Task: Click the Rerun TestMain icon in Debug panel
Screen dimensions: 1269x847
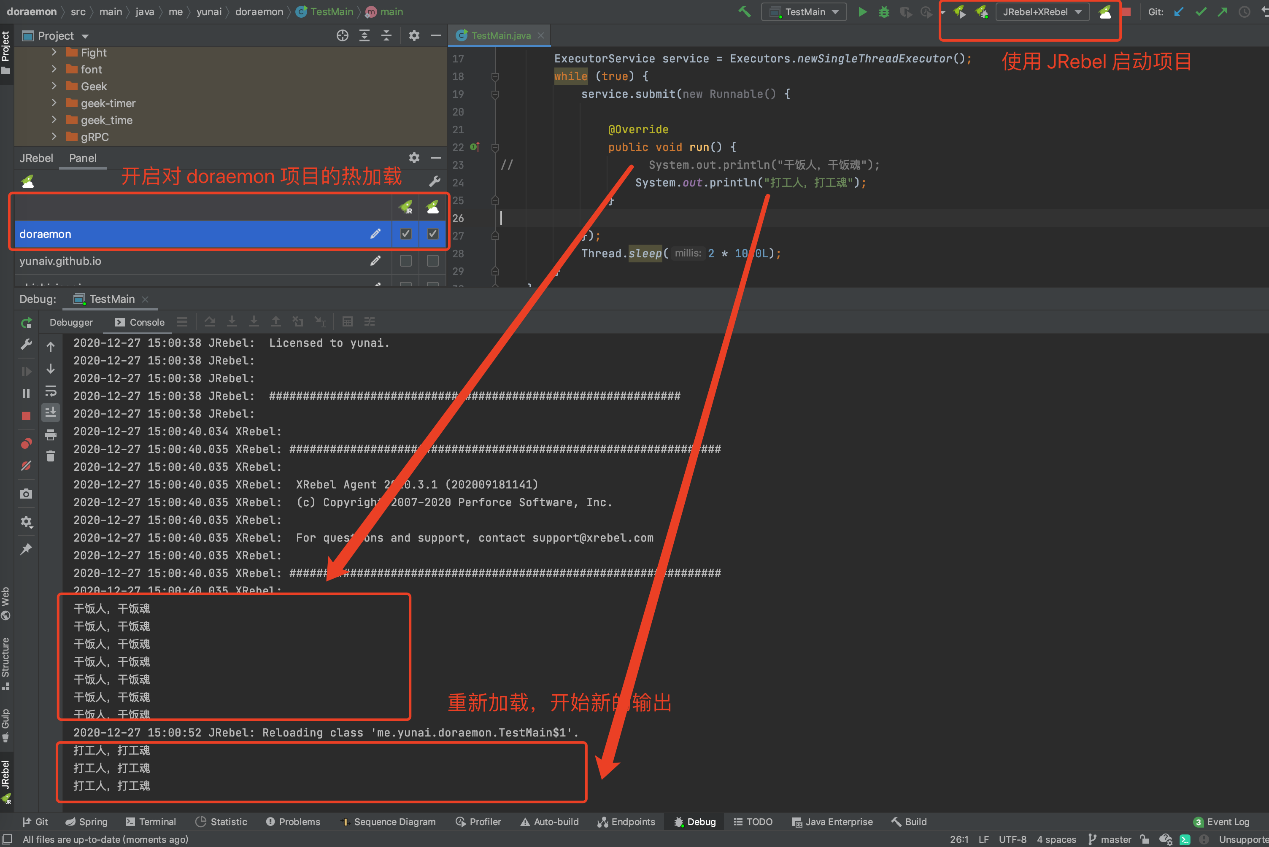Action: tap(26, 323)
